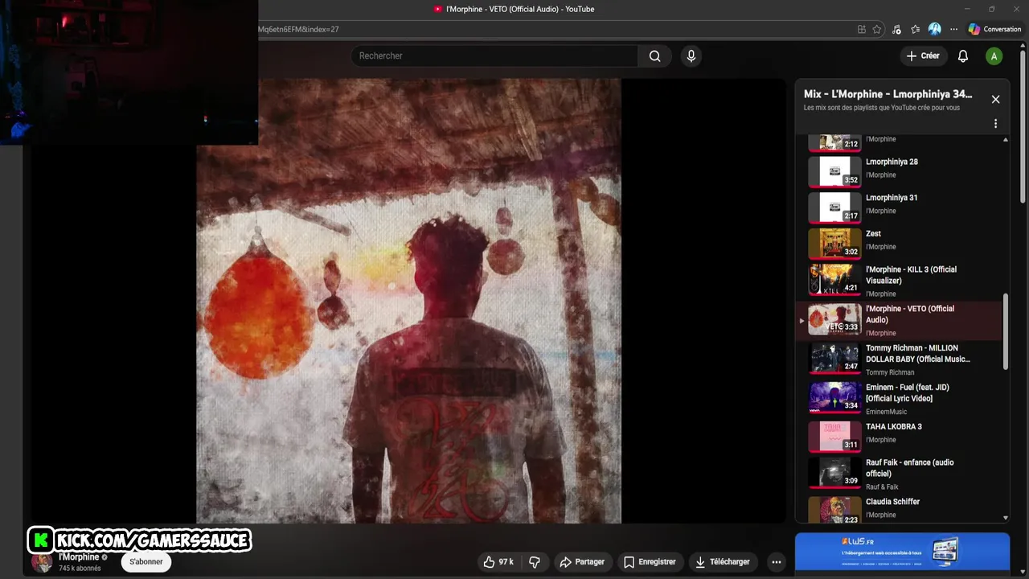Open Edge split screen / apps icon in address bar
1029x579 pixels.
click(x=862, y=29)
